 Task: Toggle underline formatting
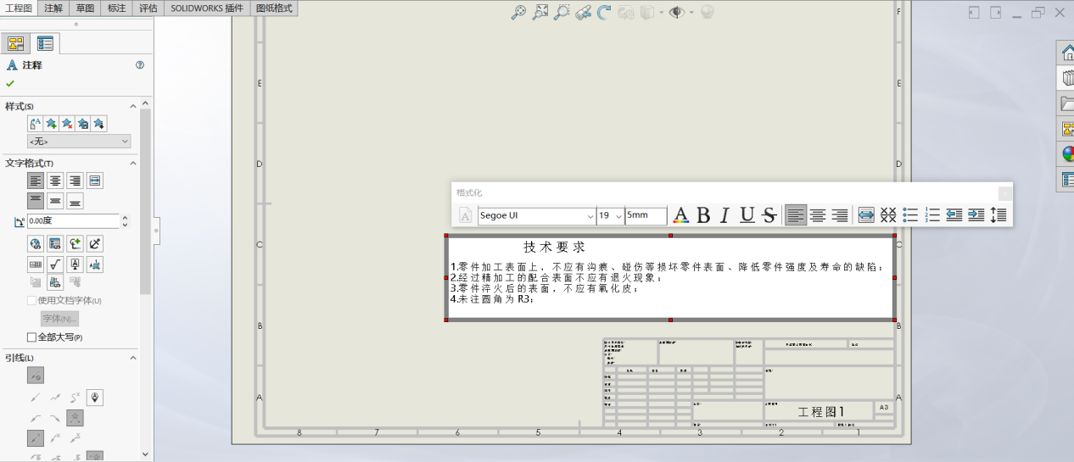(x=747, y=215)
